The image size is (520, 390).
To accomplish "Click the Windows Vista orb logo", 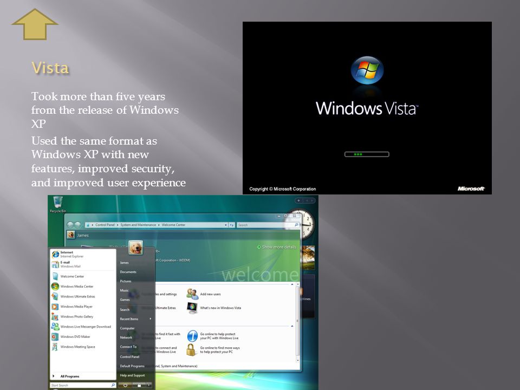I will (x=367, y=70).
